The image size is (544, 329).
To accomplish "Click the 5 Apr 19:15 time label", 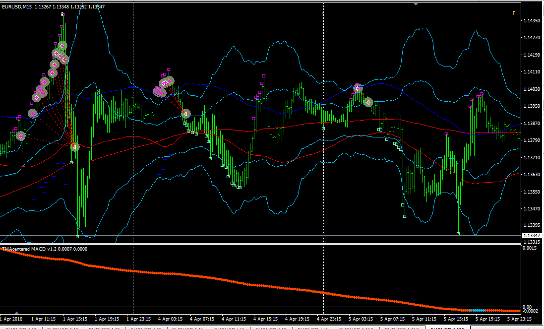I will click(x=488, y=319).
